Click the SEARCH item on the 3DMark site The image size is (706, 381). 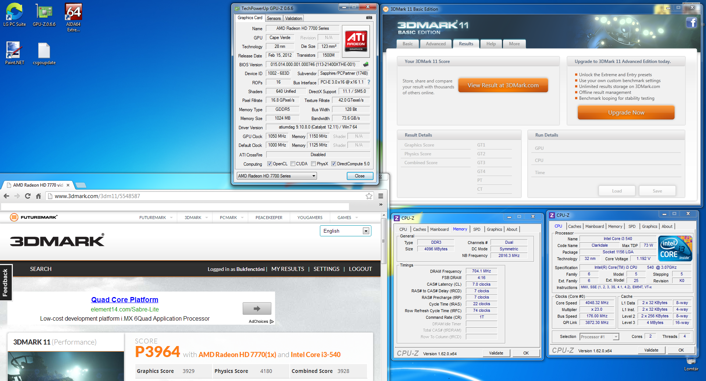tap(41, 269)
